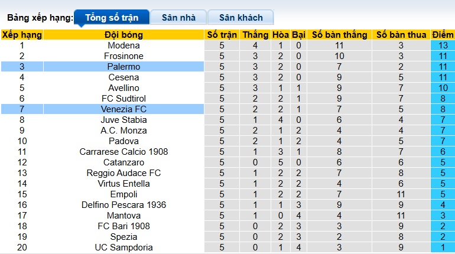
Task: Click the Modena team name
Action: pos(123,45)
